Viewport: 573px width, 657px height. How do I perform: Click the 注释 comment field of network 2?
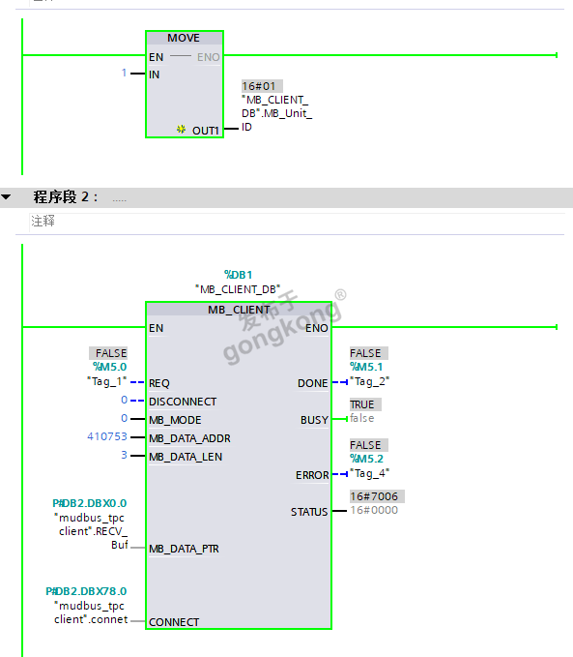coord(297,221)
